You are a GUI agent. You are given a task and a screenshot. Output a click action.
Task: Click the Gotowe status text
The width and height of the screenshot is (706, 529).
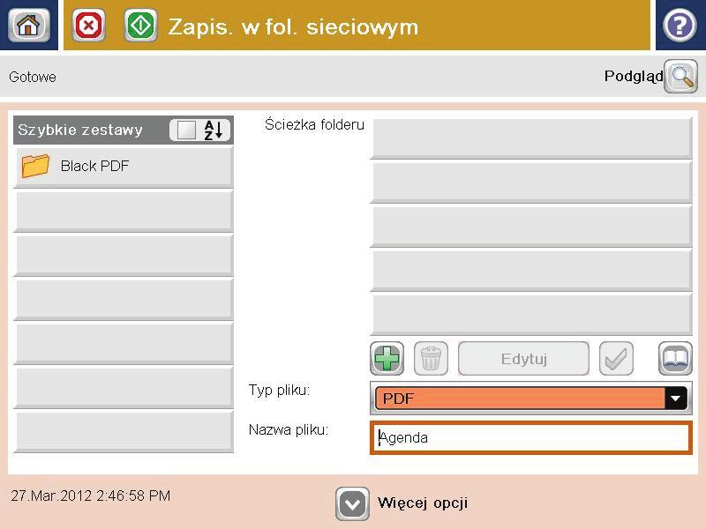(33, 77)
